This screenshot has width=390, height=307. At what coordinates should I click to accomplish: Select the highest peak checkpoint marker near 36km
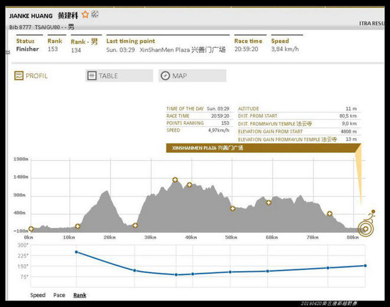point(175,180)
